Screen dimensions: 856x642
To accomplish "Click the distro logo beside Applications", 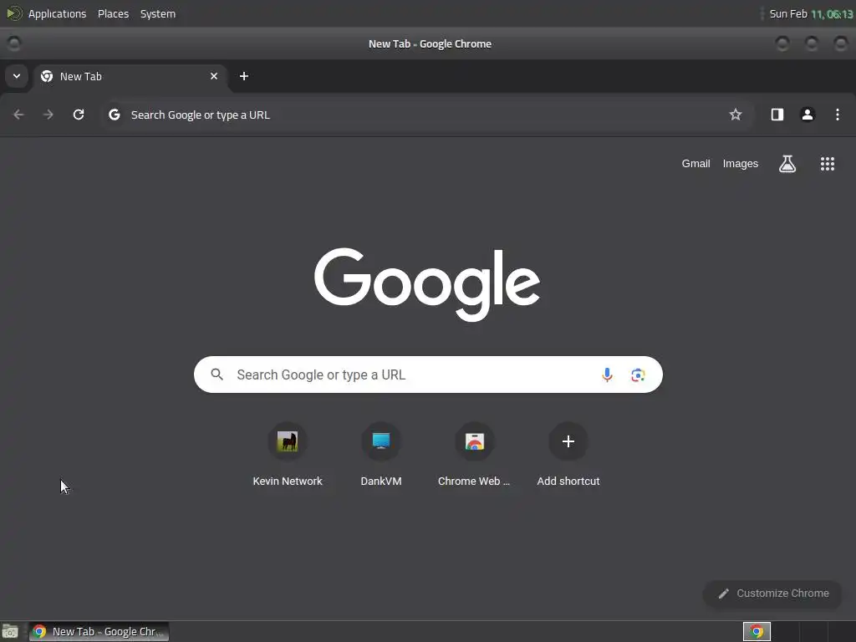I will [x=14, y=13].
